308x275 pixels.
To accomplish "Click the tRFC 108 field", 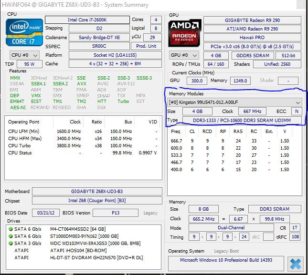I will 295,237.
